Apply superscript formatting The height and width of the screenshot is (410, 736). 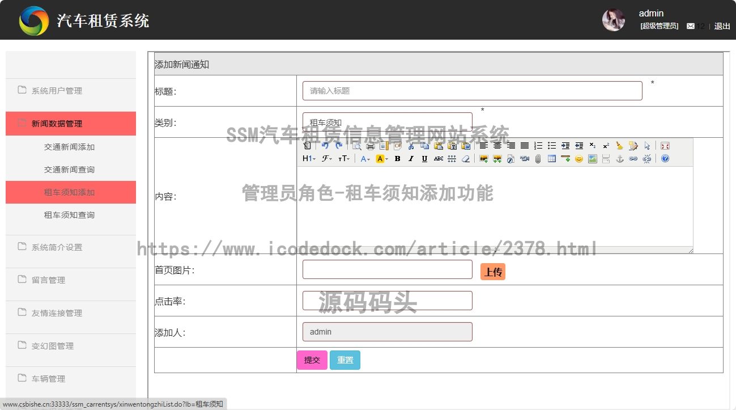(606, 146)
